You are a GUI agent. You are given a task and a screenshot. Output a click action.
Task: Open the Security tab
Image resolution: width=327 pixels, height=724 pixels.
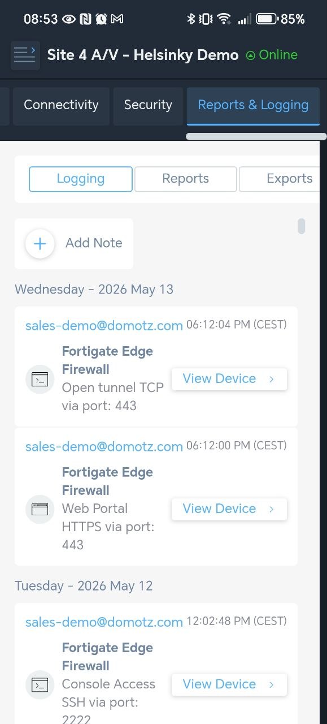point(148,105)
